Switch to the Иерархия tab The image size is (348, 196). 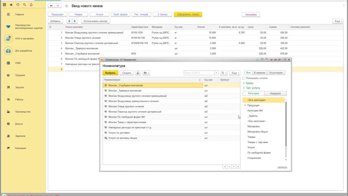(275, 93)
